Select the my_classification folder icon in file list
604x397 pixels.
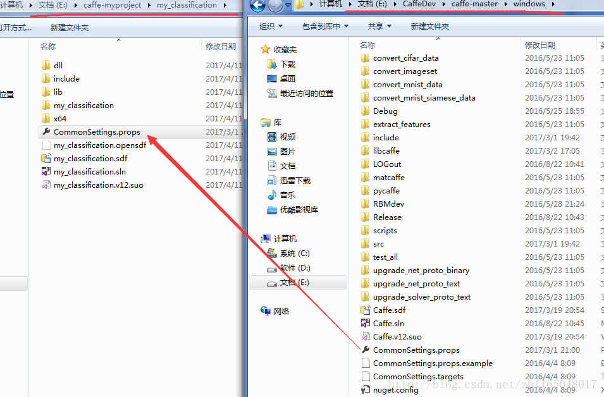point(46,105)
